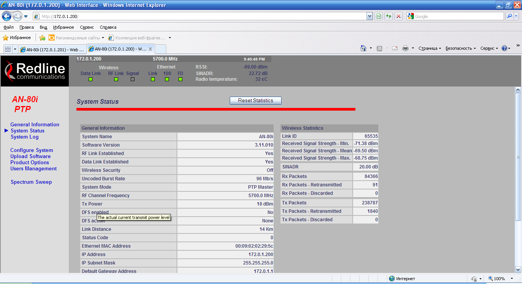Open the Print options dropdown arrow
This screenshot has width=522, height=284.
413,48
